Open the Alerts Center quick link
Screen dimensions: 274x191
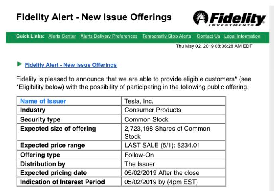(62, 36)
